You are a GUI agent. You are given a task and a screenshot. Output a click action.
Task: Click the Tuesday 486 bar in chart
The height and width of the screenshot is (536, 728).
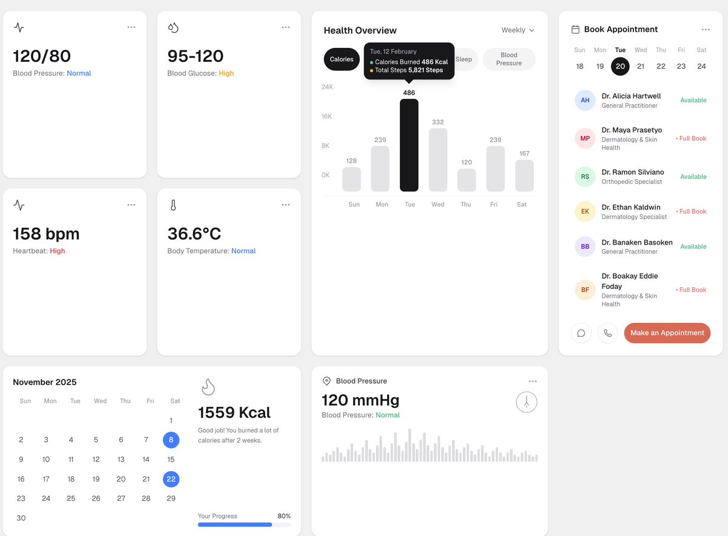(x=409, y=145)
